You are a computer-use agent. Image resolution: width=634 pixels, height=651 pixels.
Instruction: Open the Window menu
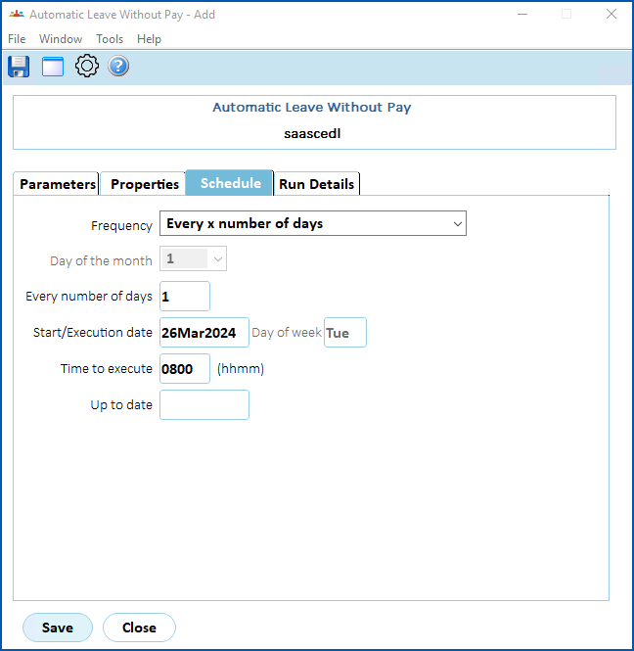[61, 39]
